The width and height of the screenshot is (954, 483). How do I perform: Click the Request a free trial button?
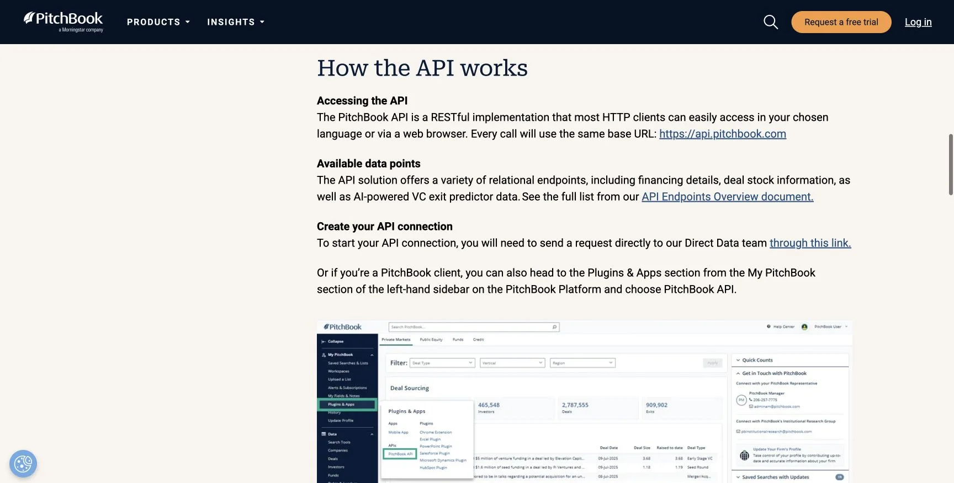pyautogui.click(x=841, y=22)
